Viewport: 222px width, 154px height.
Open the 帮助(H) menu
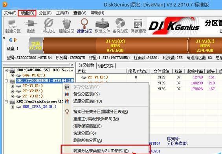(97, 13)
